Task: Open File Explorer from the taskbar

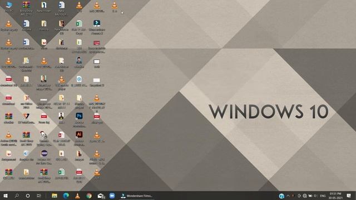Action: [55, 196]
